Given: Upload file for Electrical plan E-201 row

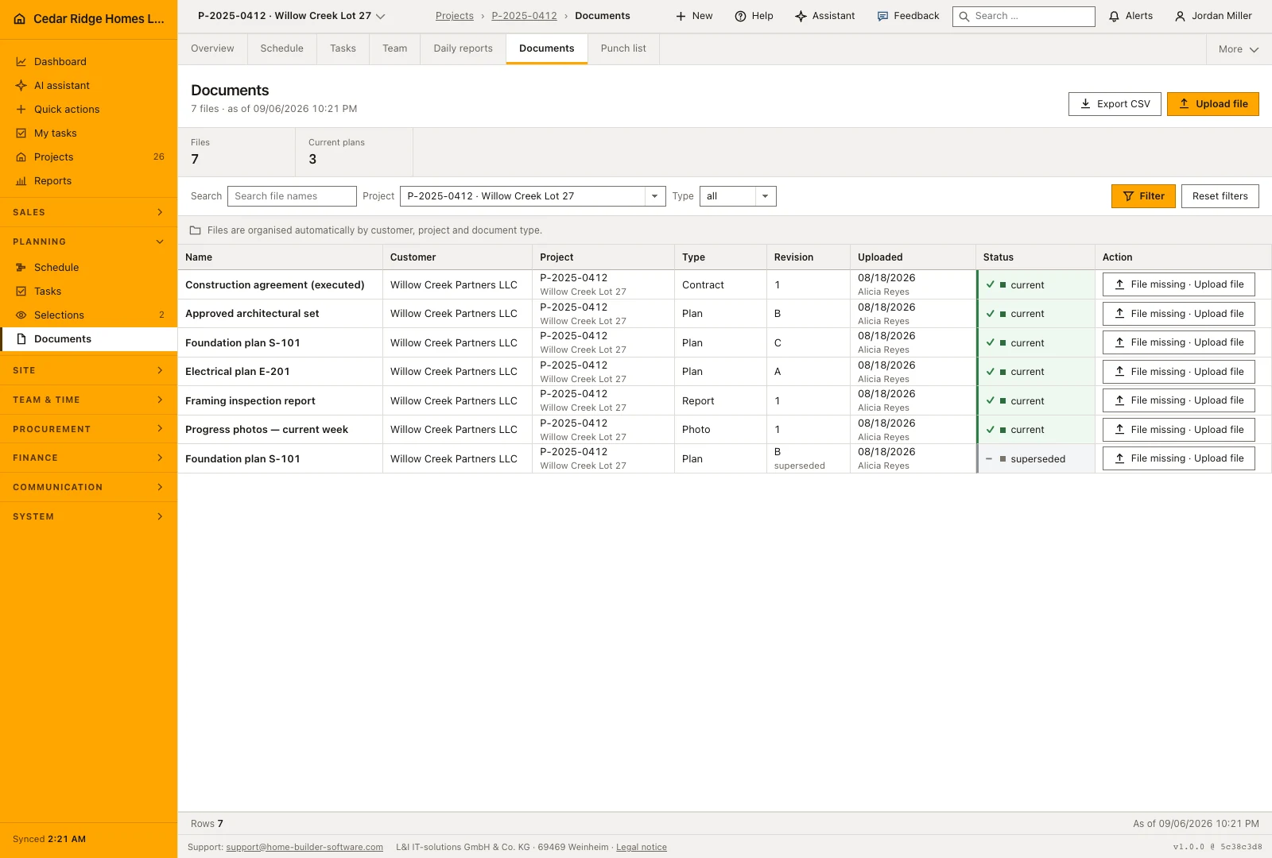Looking at the screenshot, I should tap(1179, 372).
